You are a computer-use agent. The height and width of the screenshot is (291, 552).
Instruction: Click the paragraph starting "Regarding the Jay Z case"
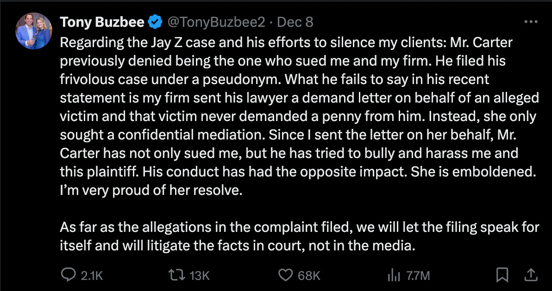pyautogui.click(x=296, y=115)
